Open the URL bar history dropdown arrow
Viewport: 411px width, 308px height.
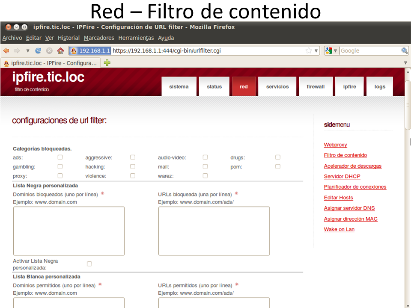(x=316, y=50)
